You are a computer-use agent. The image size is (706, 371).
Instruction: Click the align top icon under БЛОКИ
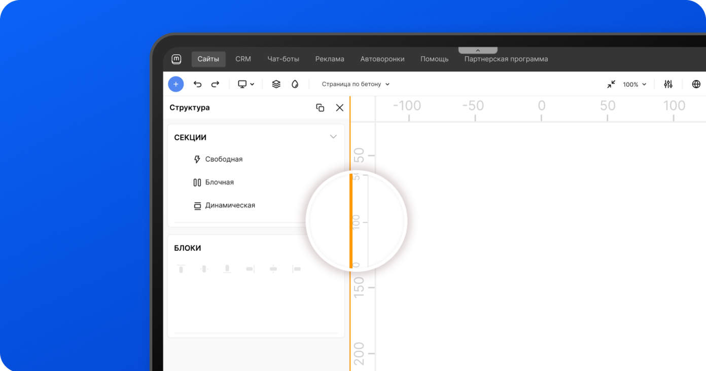181,269
